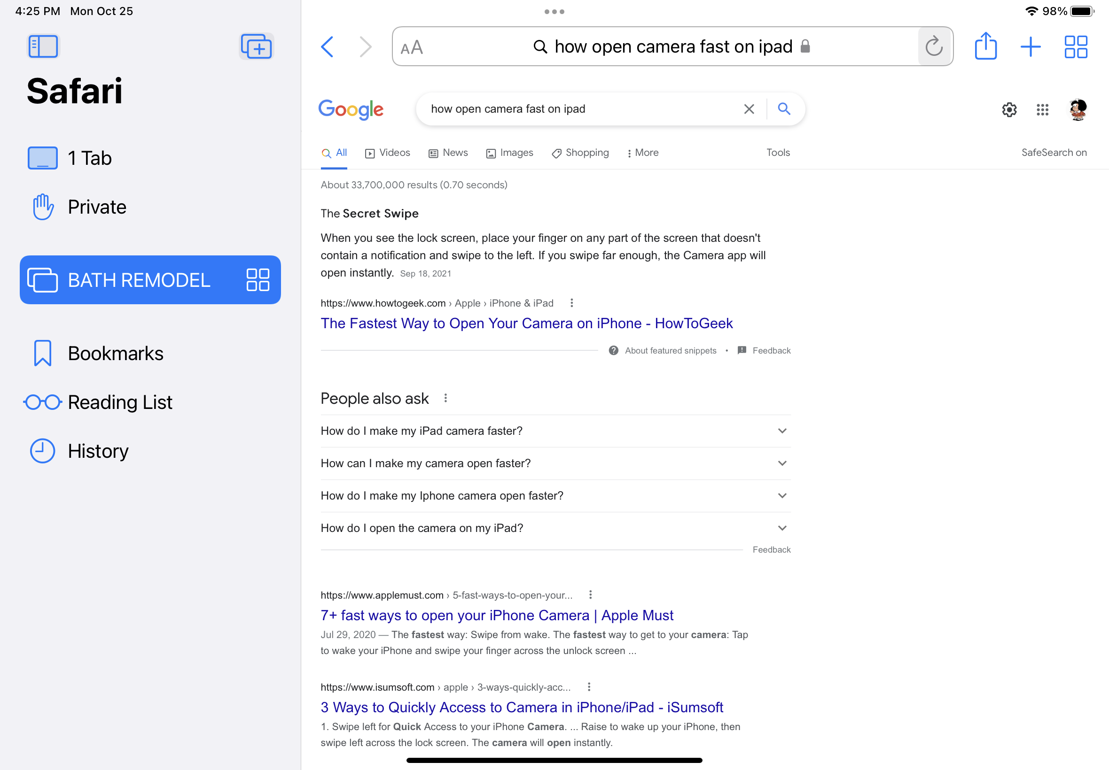Open the Apple Must iPhone Camera result
1109x770 pixels.
click(497, 615)
